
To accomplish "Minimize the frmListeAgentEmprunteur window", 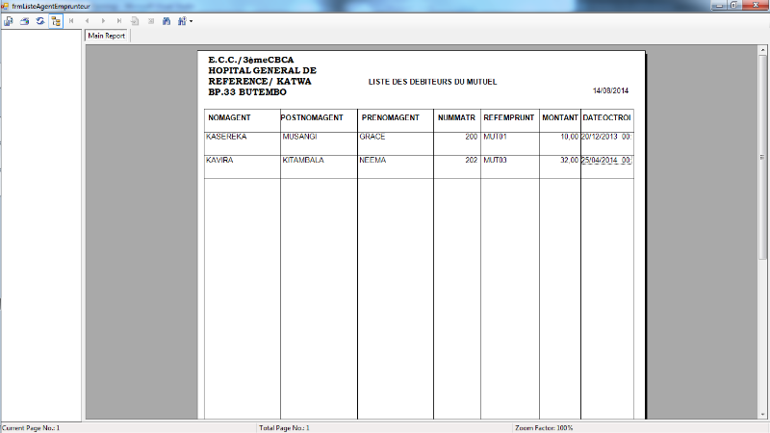I will pyautogui.click(x=719, y=6).
